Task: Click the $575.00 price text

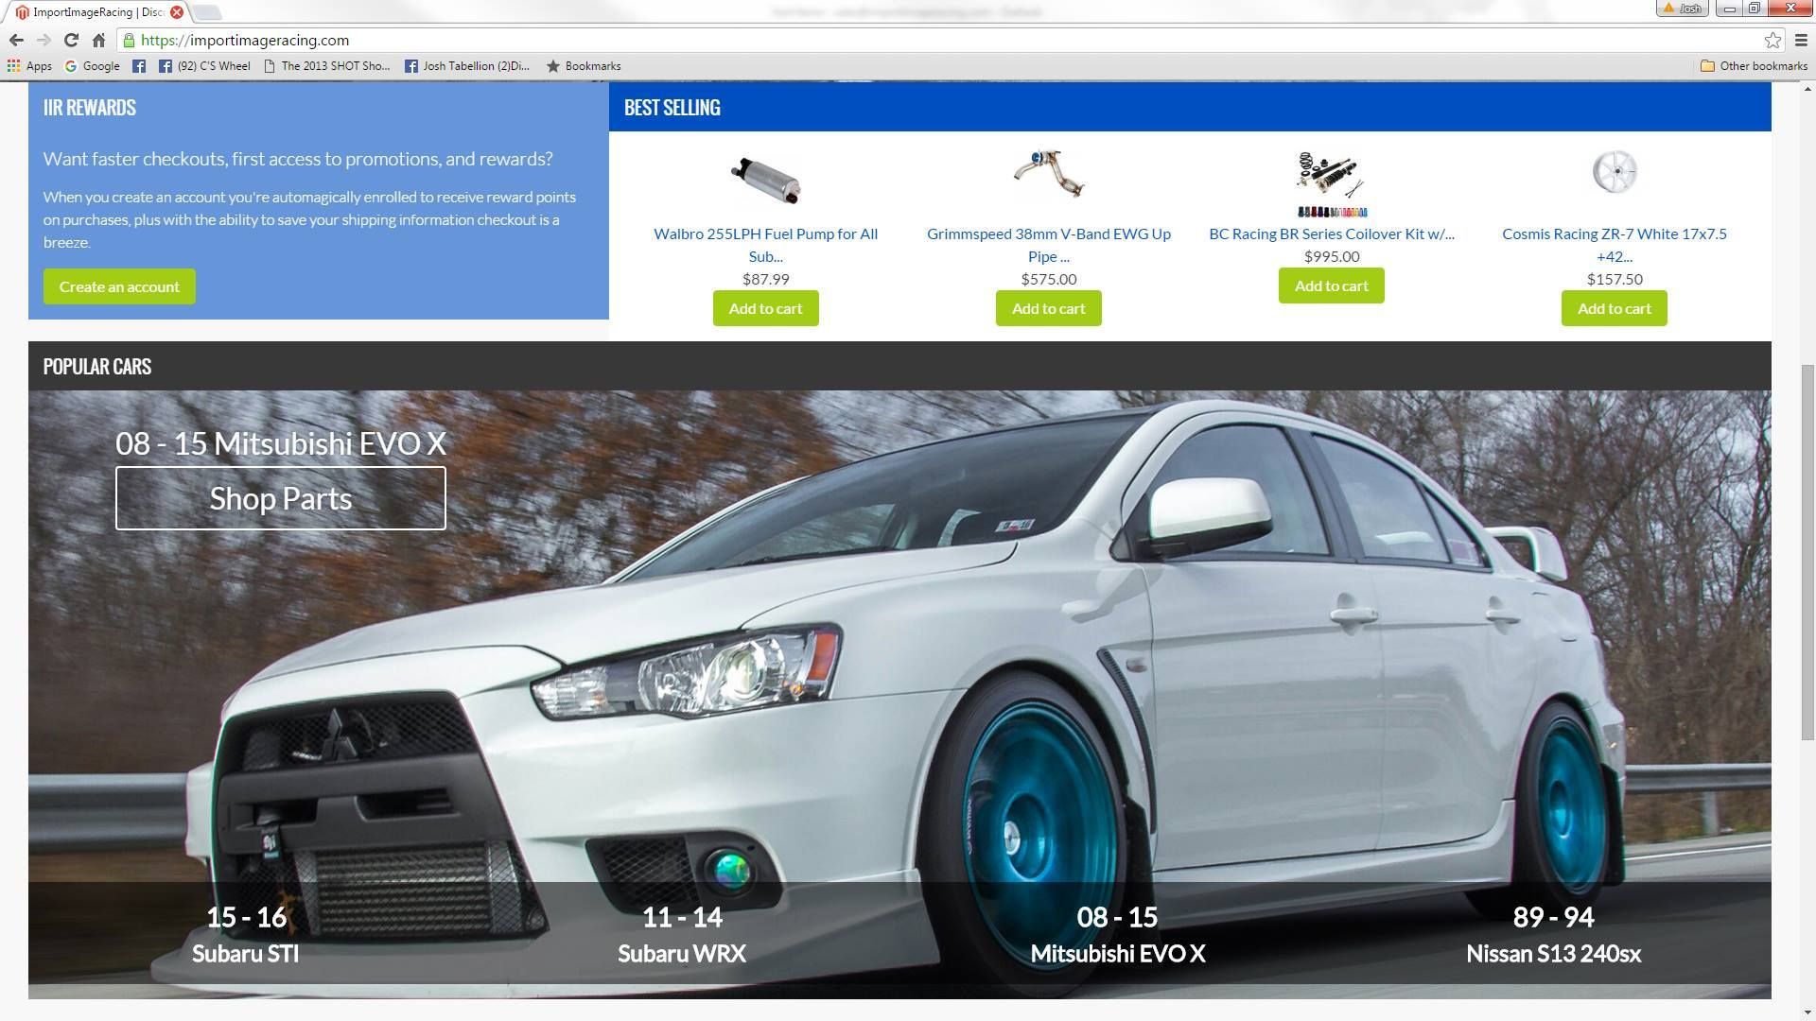Action: (1048, 279)
